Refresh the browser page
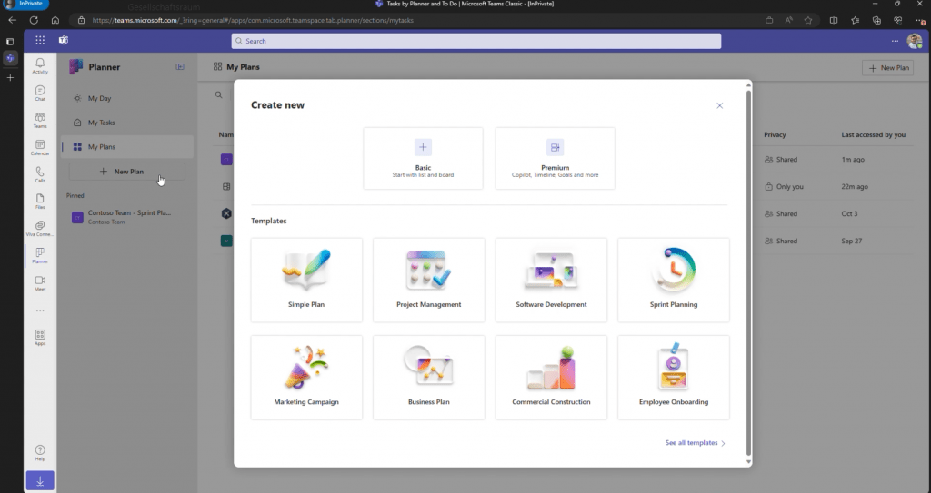The height and width of the screenshot is (493, 931). tap(34, 20)
